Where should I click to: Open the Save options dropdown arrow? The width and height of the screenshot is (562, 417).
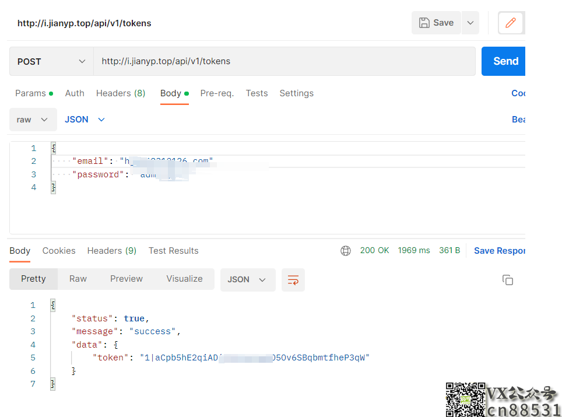(470, 23)
